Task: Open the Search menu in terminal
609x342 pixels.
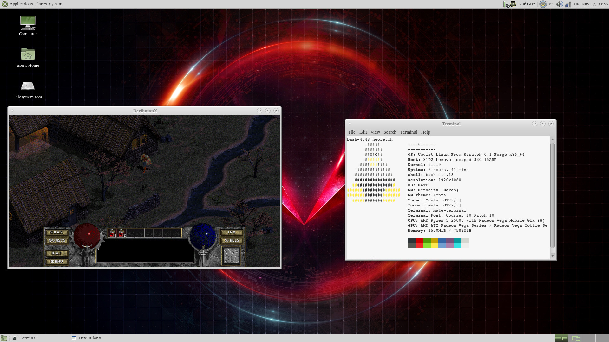Action: click(x=390, y=132)
